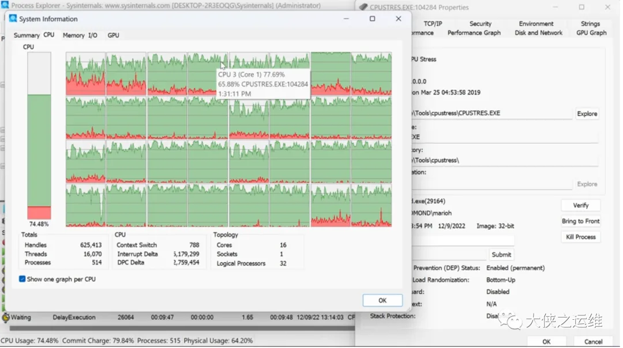Click the Context Switch value 788
623x348 pixels.
click(195, 246)
